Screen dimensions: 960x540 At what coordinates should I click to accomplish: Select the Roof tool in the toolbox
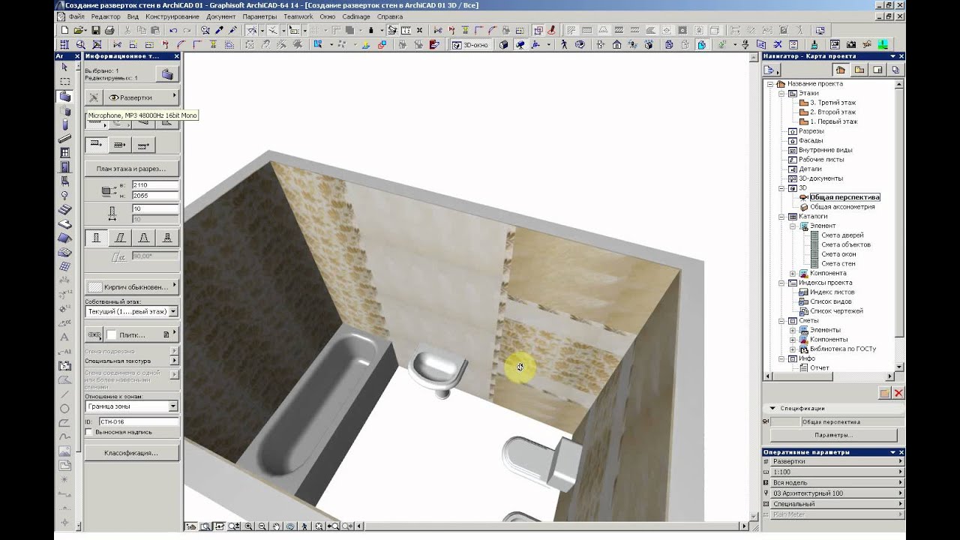(x=64, y=238)
